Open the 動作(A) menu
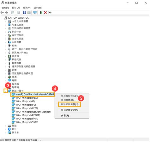This screenshot has height=142, width=150. point(16,8)
